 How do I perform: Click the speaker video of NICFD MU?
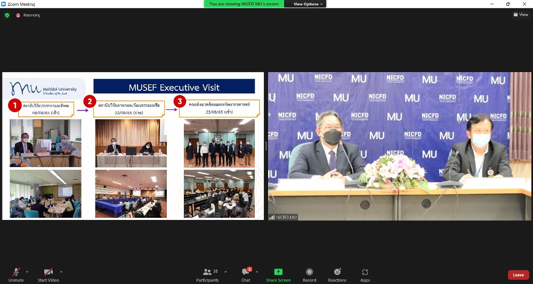click(x=399, y=146)
